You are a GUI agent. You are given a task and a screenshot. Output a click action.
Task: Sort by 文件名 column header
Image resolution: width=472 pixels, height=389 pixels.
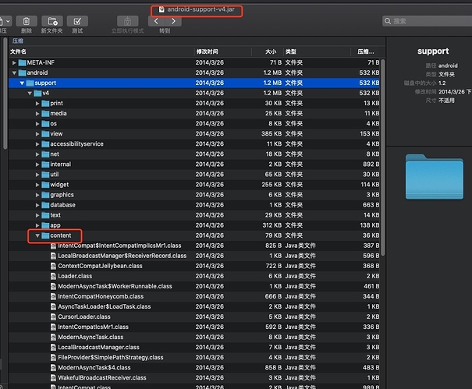(18, 51)
